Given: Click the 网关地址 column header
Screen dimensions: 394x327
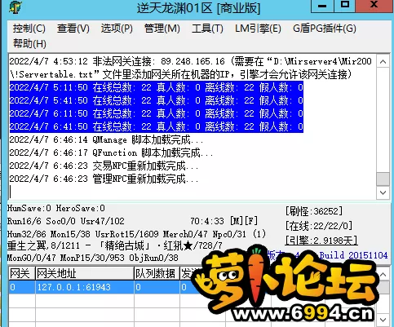Looking at the screenshot, I should (x=85, y=273).
